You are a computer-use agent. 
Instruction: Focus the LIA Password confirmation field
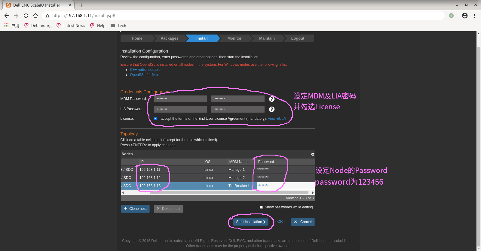pyautogui.click(x=238, y=109)
